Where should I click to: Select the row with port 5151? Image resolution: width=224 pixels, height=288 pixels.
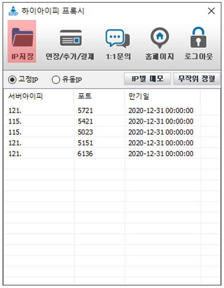[112, 143]
